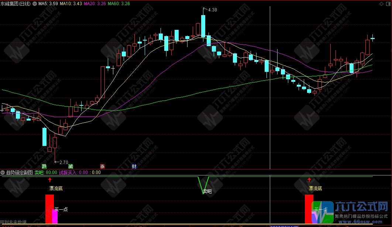Click the left 买一点 signal label
Image resolution: width=392 pixels, height=227 pixels.
coord(61,209)
